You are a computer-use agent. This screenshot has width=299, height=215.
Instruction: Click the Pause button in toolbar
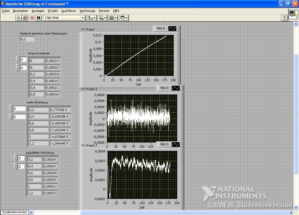[x=39, y=18]
